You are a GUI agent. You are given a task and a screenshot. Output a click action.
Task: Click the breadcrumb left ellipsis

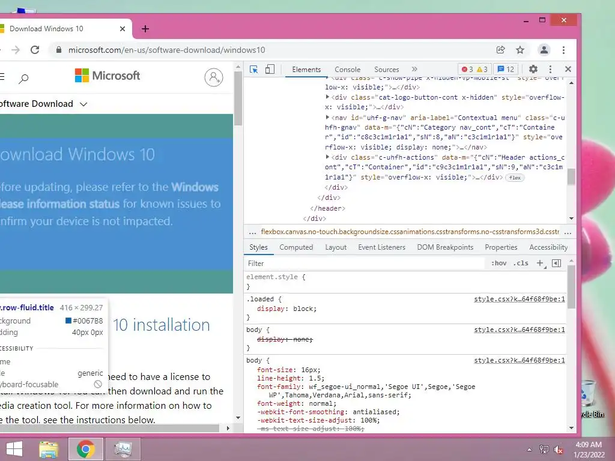(x=253, y=232)
